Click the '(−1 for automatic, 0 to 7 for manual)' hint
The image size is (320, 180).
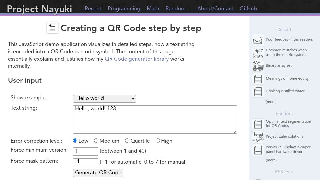143,162
